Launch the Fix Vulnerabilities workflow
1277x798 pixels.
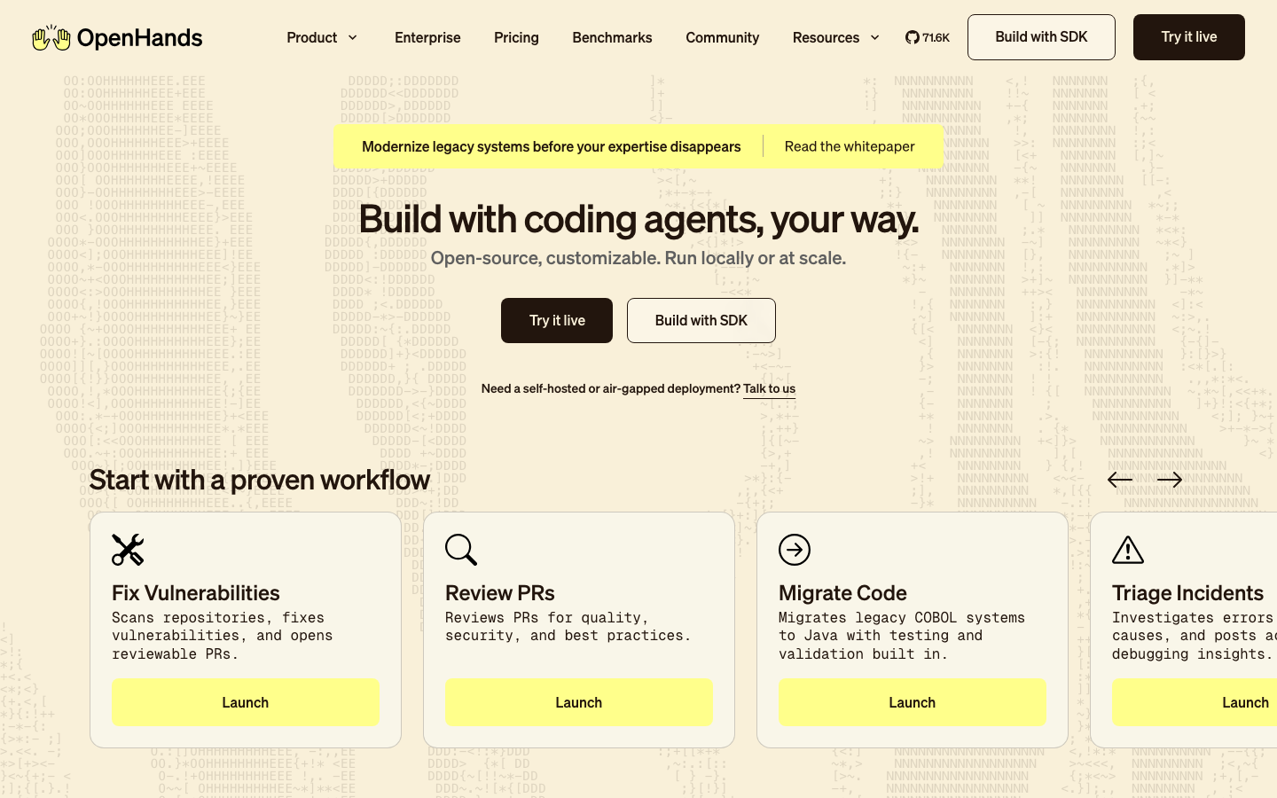coord(245,702)
